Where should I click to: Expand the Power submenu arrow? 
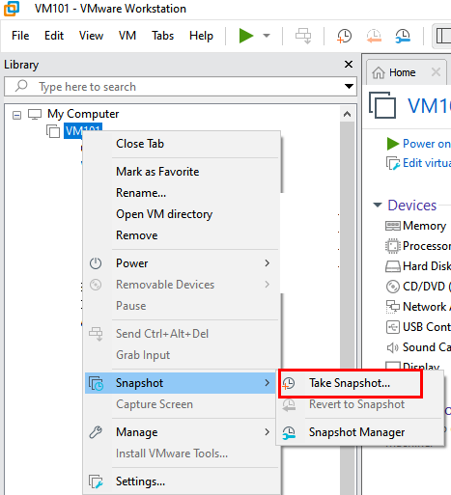pyautogui.click(x=267, y=263)
